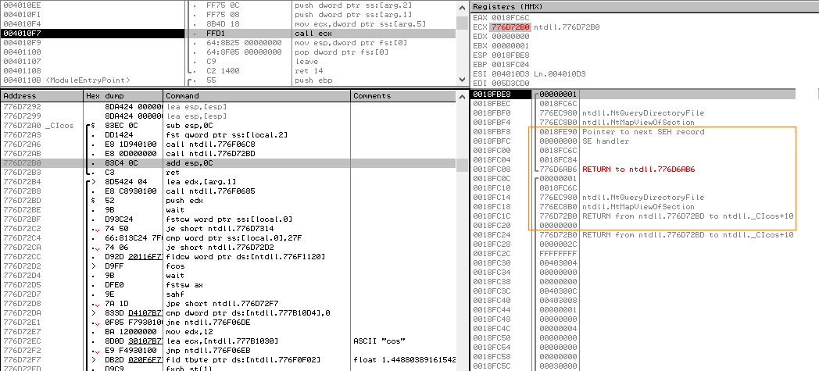The width and height of the screenshot is (819, 371).
Task: Select the red 'RETURN to ntdll.776D6AB6' stack entry
Action: (638, 169)
